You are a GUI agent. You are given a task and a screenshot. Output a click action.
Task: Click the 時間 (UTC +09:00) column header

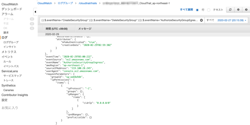click(57, 29)
